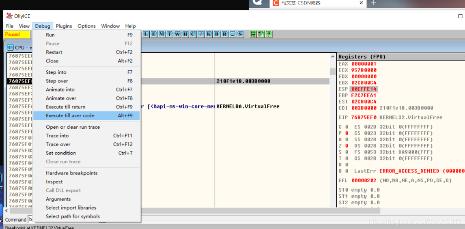Choose Hardware breakpoints
The image size is (465, 229).
pyautogui.click(x=86, y=173)
